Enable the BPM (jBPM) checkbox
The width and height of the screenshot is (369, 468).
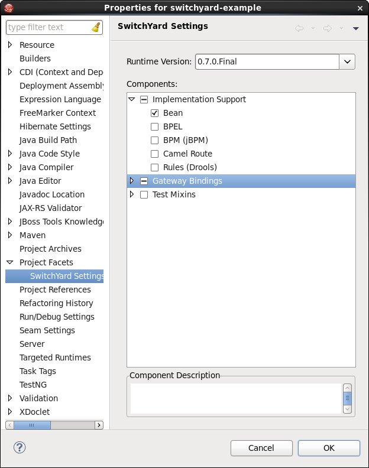point(154,140)
